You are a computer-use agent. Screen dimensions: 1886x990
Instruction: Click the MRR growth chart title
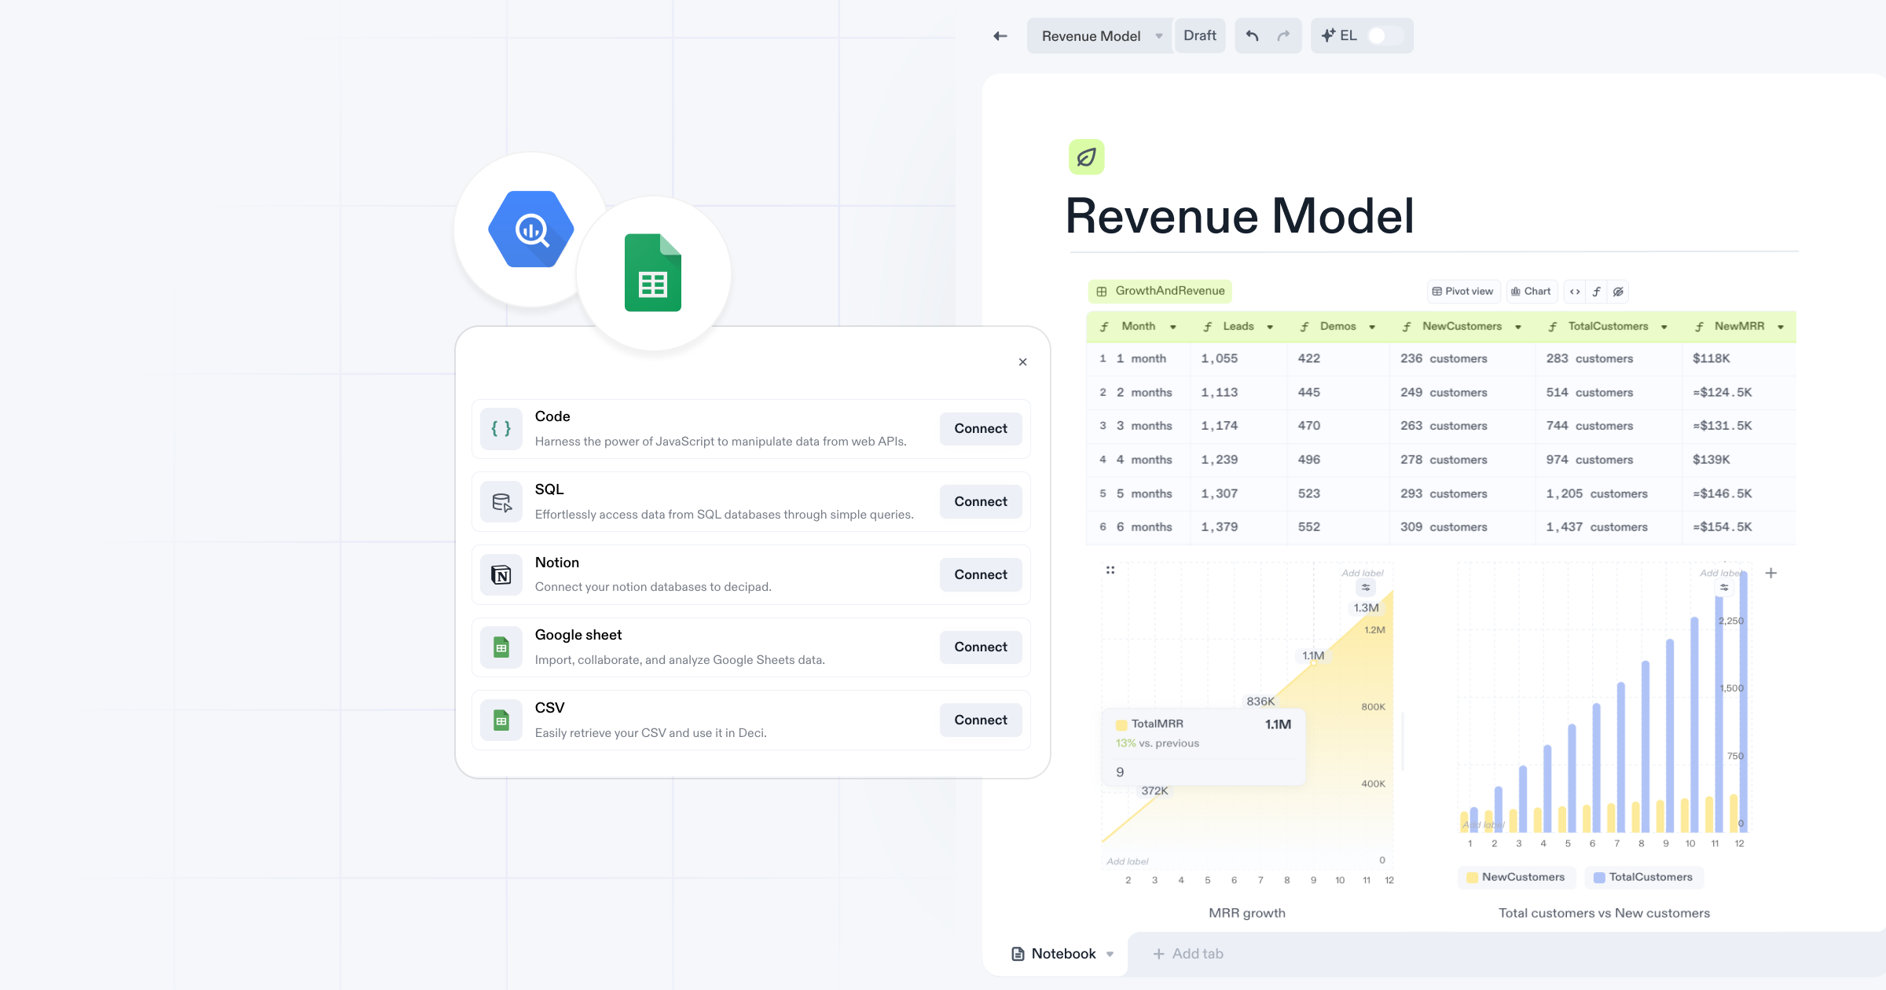1247,913
